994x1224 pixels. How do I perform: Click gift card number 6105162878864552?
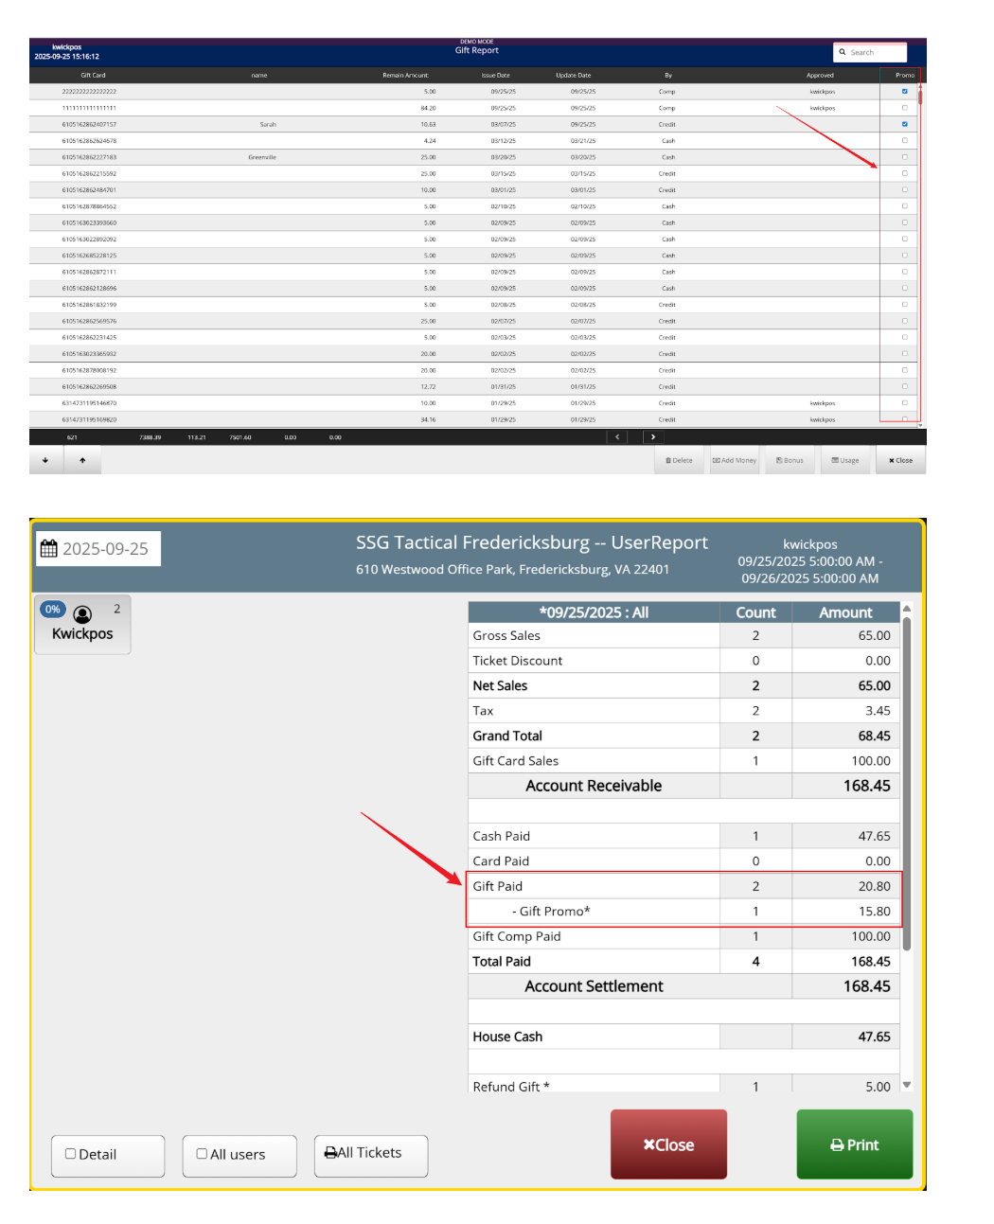[89, 206]
